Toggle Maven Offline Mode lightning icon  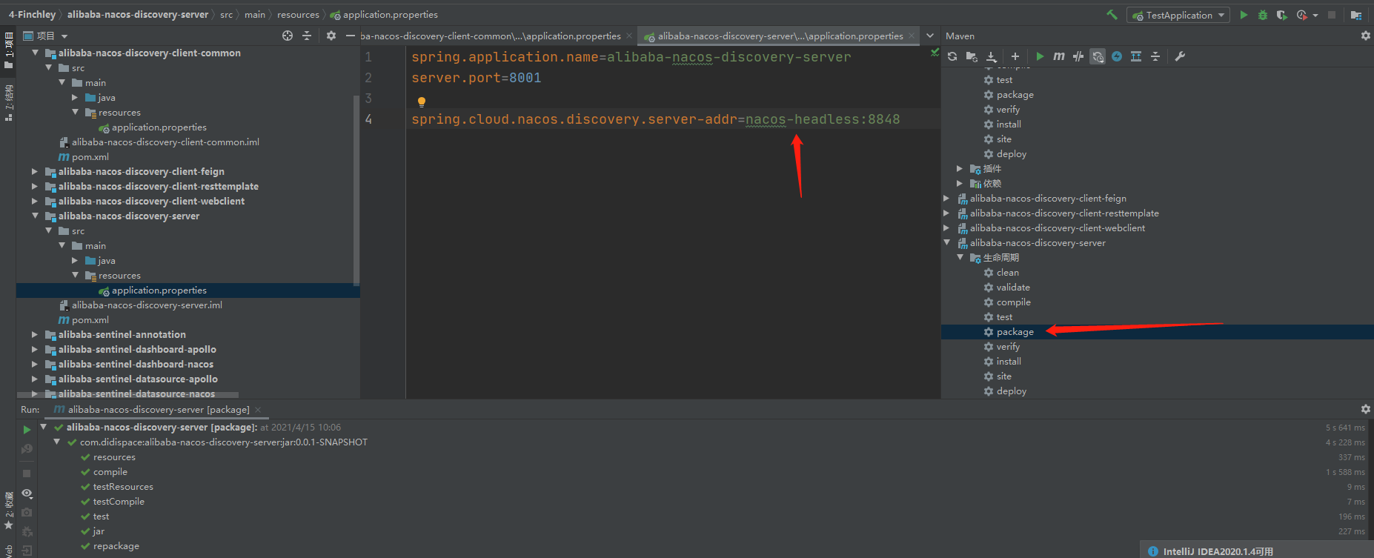(1117, 56)
